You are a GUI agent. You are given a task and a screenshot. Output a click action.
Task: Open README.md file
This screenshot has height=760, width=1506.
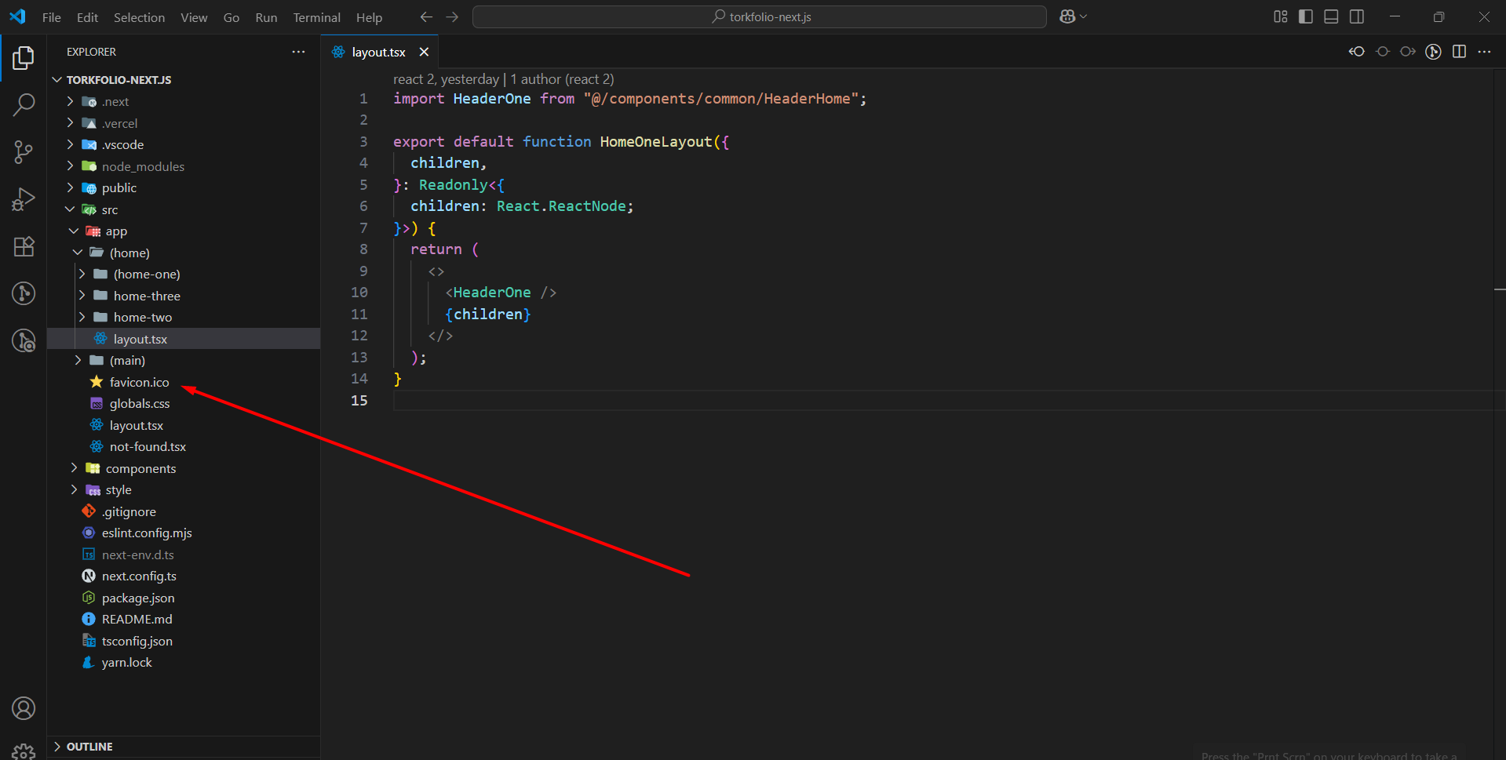(x=184, y=620)
